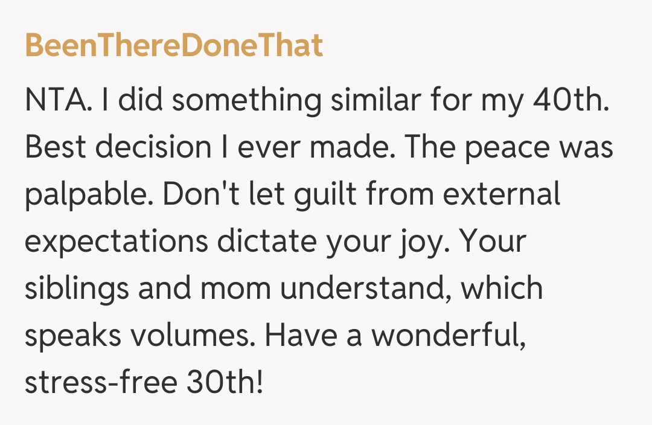Click the "40th." text in the first line
The image size is (652, 425).
click(x=570, y=101)
